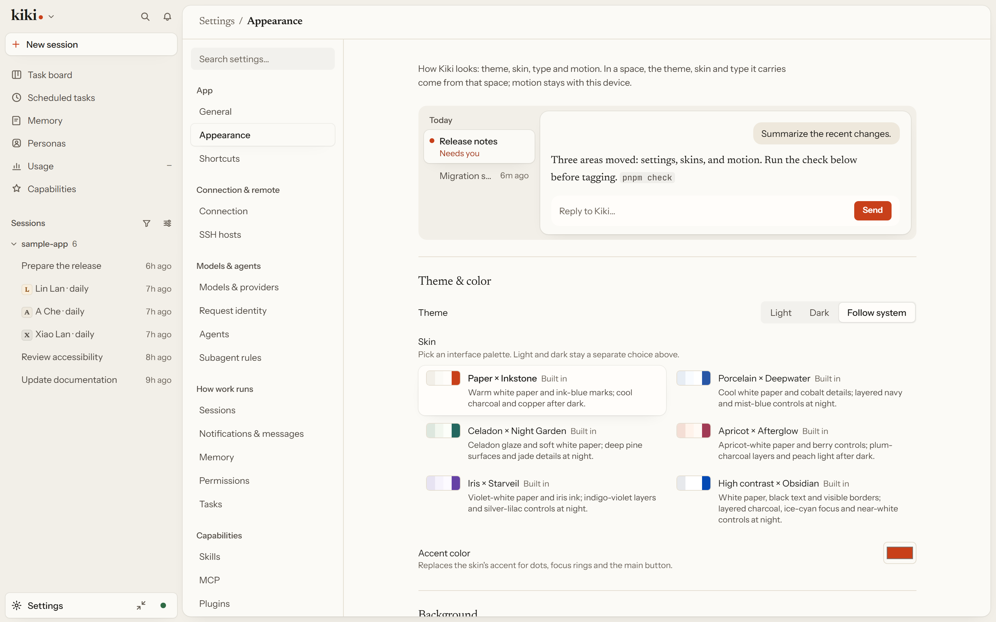Screen dimensions: 996x622
Task: Open the Prepare the release session
Action: pos(91,266)
